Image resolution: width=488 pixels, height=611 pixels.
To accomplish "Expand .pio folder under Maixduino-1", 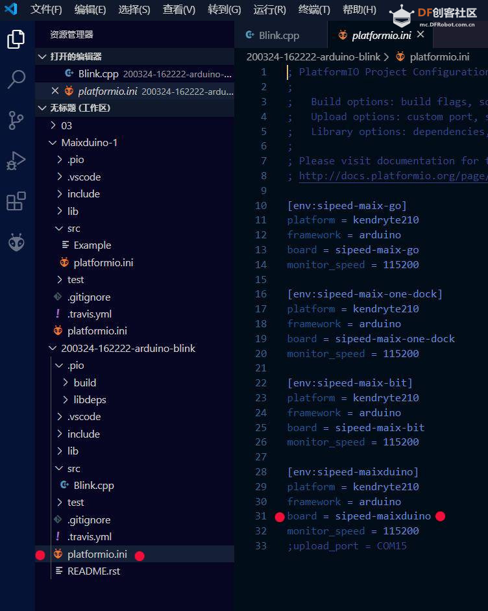I will (135, 159).
